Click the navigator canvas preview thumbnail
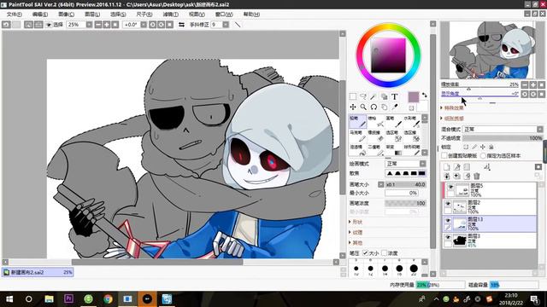The image size is (547, 307). point(492,50)
